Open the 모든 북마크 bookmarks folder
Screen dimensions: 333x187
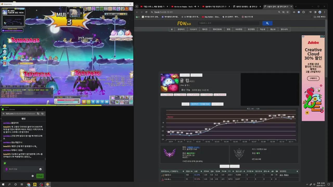(x=320, y=17)
